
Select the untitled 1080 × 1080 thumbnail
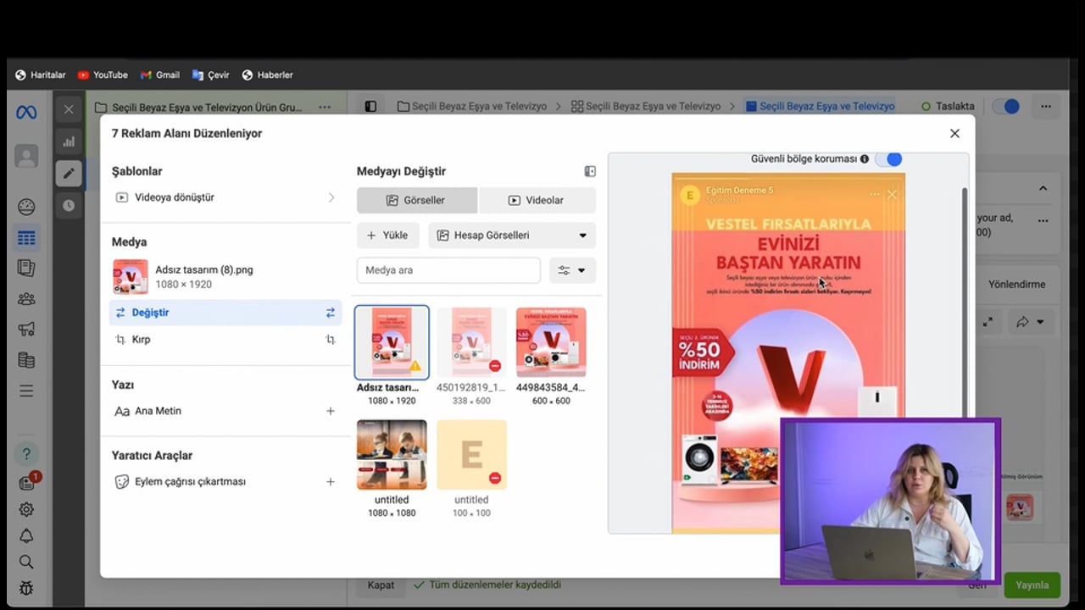[392, 455]
